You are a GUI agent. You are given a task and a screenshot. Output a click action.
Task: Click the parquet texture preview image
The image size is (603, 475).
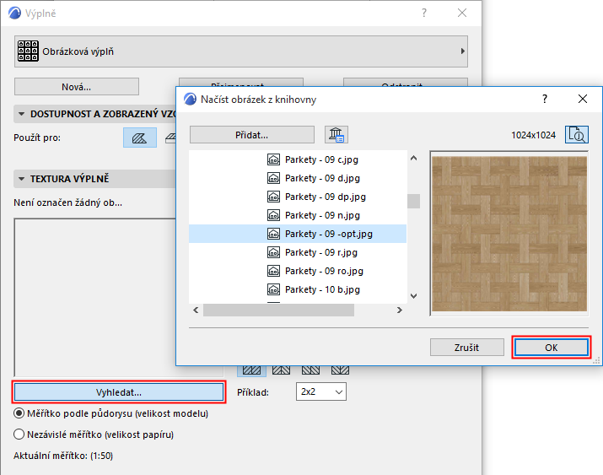509,234
